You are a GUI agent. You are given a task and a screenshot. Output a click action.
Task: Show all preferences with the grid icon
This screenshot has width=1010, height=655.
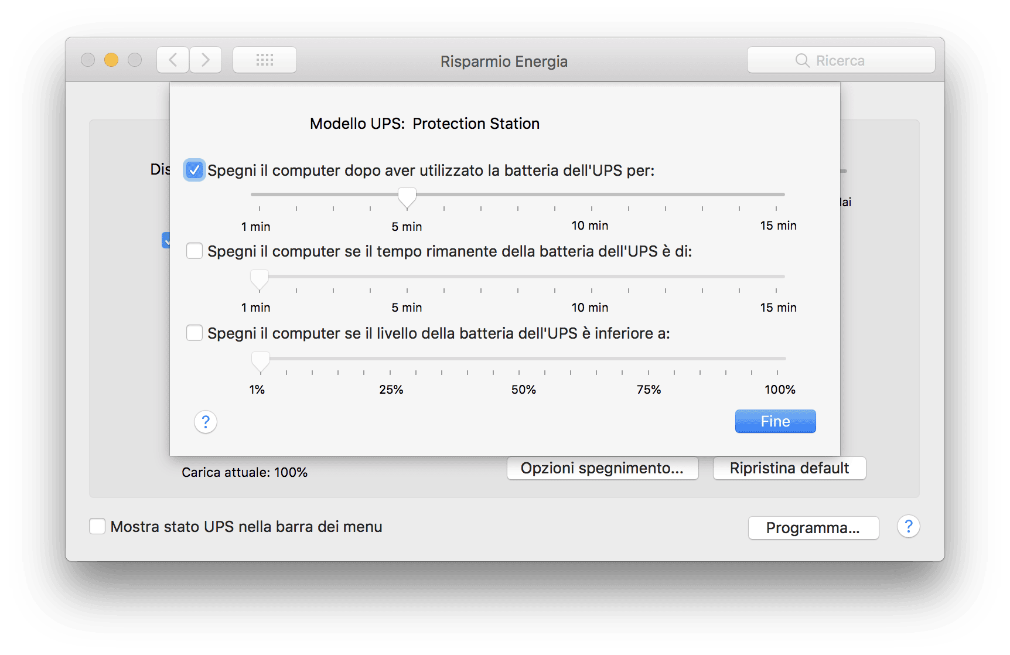coord(265,60)
